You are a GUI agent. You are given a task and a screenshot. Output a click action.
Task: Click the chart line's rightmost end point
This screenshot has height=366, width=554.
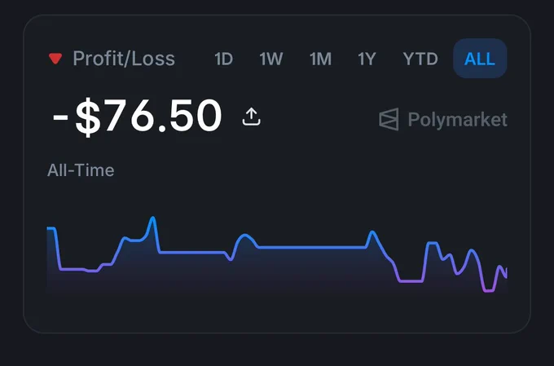(506, 273)
